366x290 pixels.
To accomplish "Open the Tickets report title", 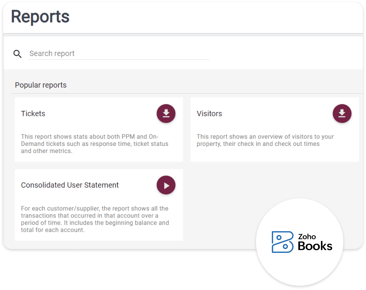I will pyautogui.click(x=33, y=114).
